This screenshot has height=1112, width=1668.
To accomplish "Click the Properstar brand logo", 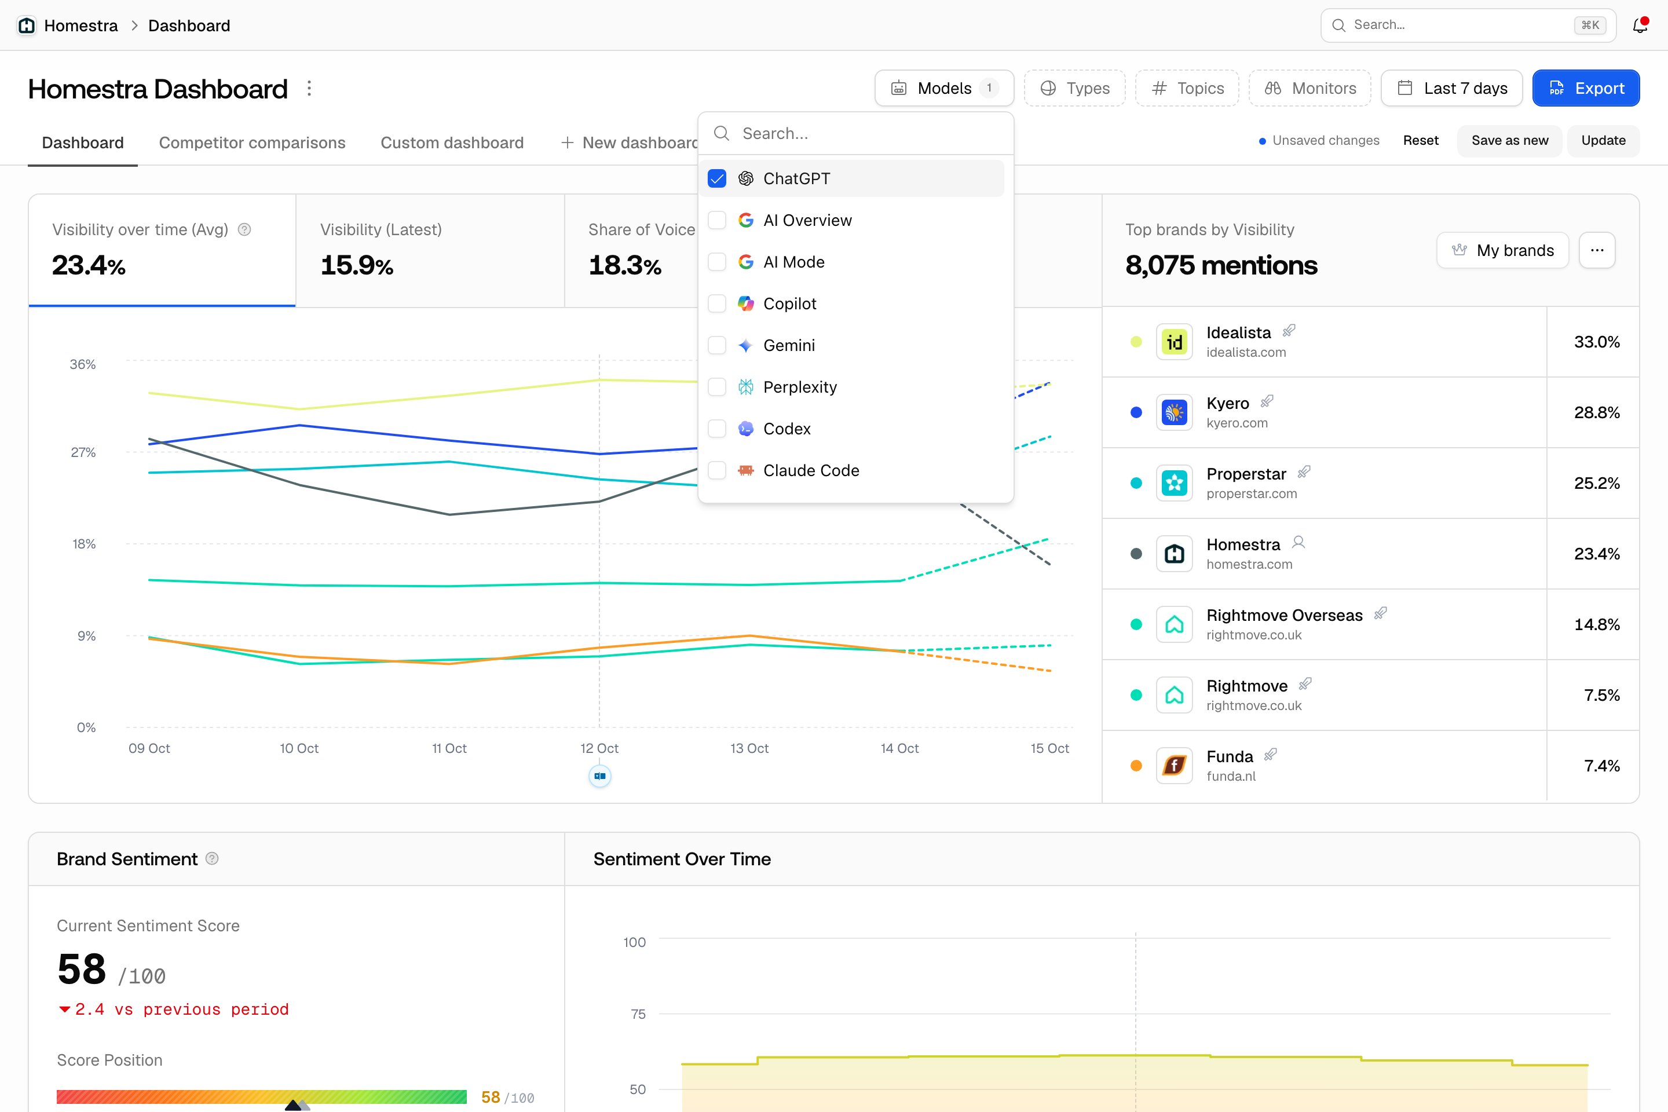I will click(x=1175, y=483).
